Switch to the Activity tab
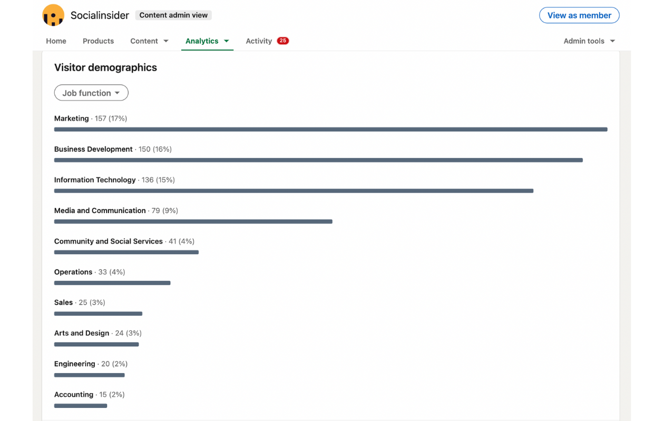 (259, 41)
